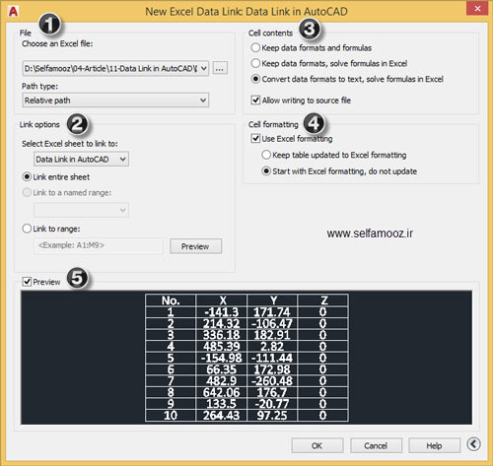
Task: Toggle the Preview checkbox above the table
Action: click(27, 282)
